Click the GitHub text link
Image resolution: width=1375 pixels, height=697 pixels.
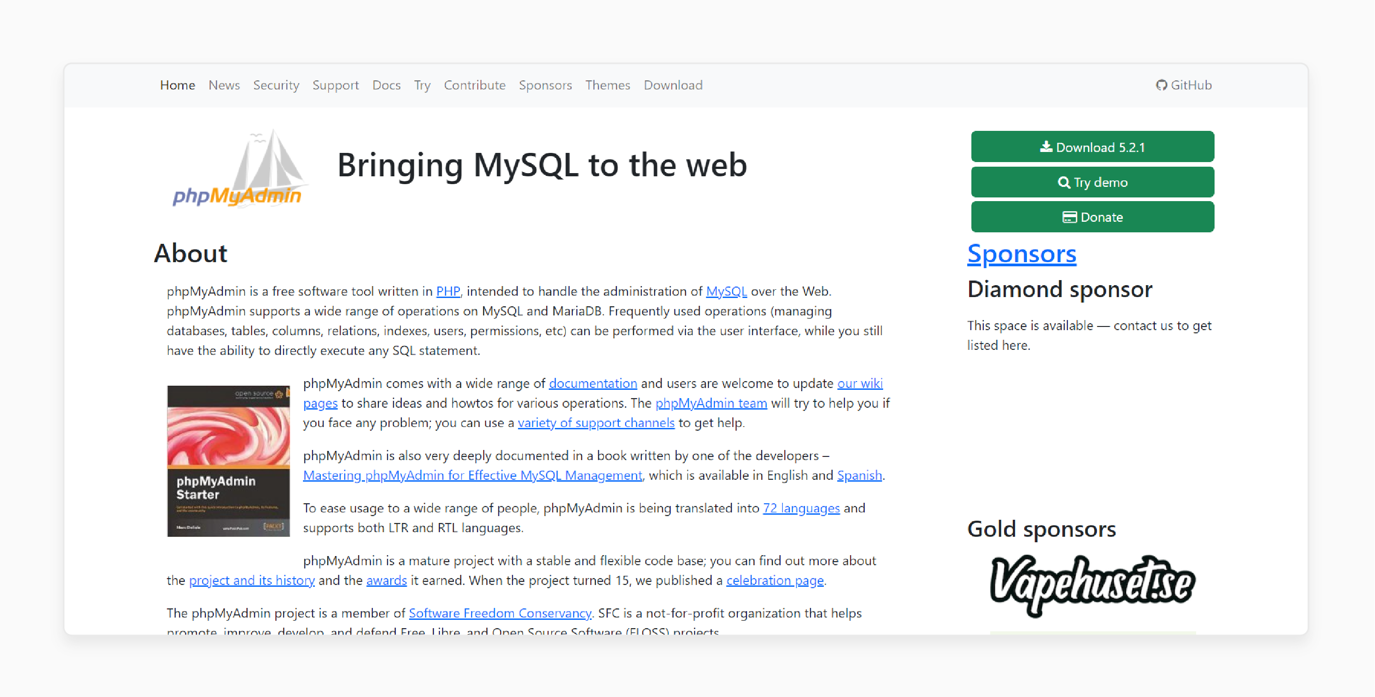[x=1192, y=85]
